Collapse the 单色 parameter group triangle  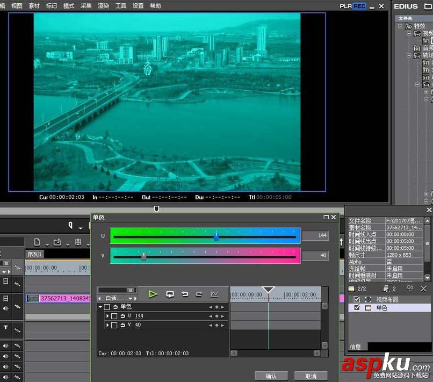[x=100, y=307]
